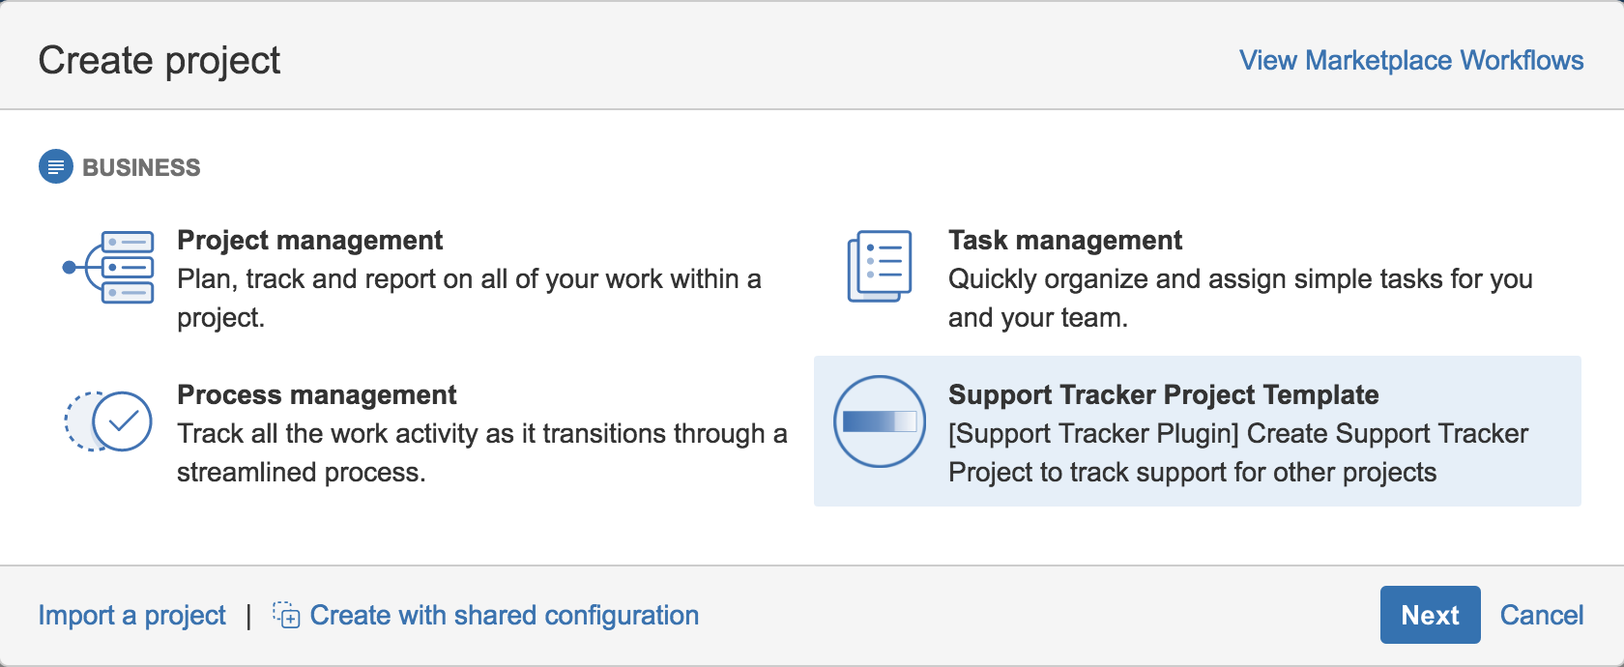This screenshot has height=667, width=1624.
Task: Click the BUSINESS section heading label
Action: point(141,167)
